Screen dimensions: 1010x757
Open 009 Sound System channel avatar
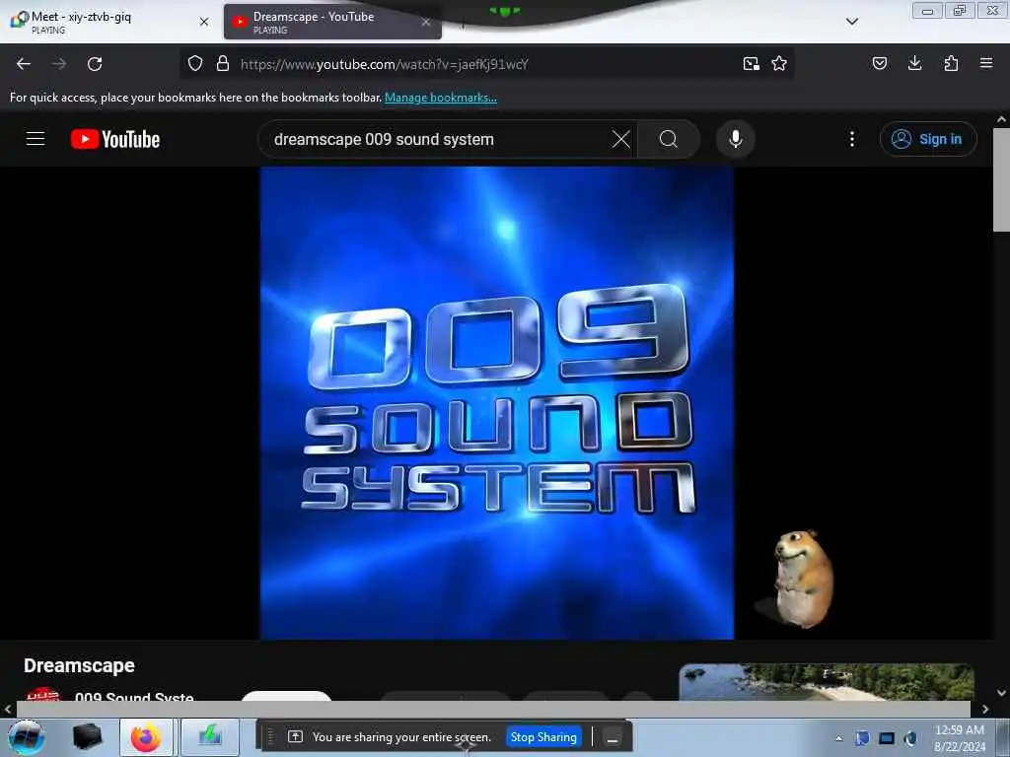(42, 695)
